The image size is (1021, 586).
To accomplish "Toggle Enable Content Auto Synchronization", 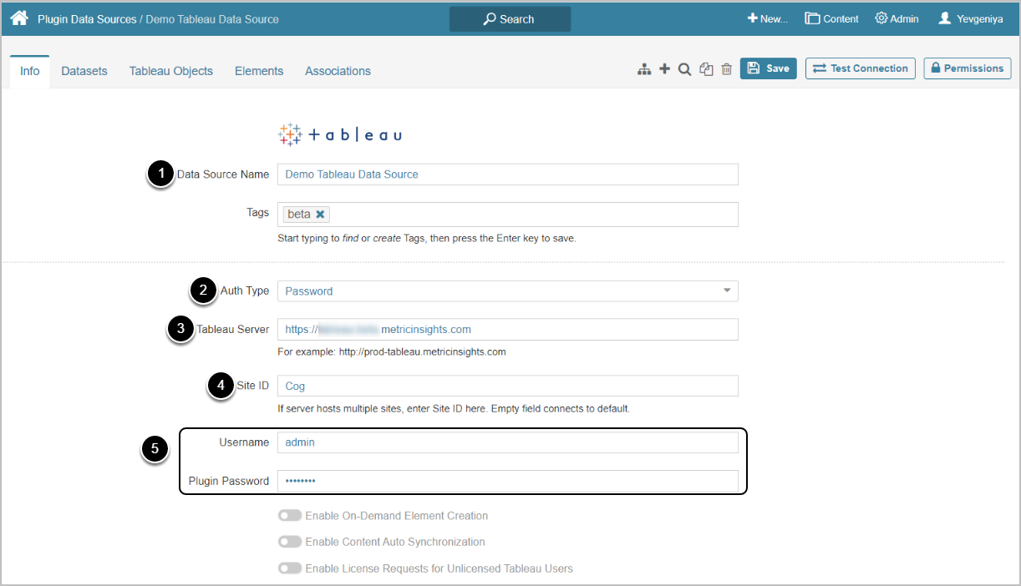I will click(290, 542).
